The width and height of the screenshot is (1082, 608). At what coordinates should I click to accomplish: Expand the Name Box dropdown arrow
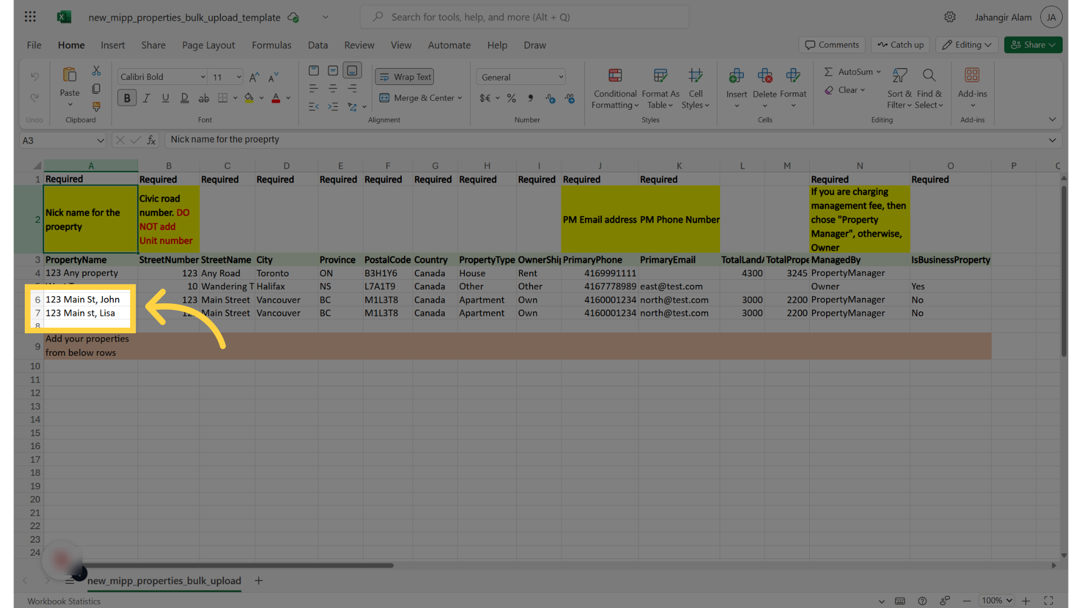(x=100, y=140)
